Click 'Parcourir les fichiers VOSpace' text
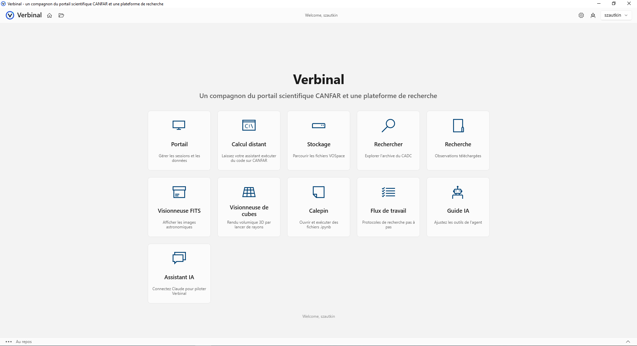Screen dimensions: 637x346 319,156
